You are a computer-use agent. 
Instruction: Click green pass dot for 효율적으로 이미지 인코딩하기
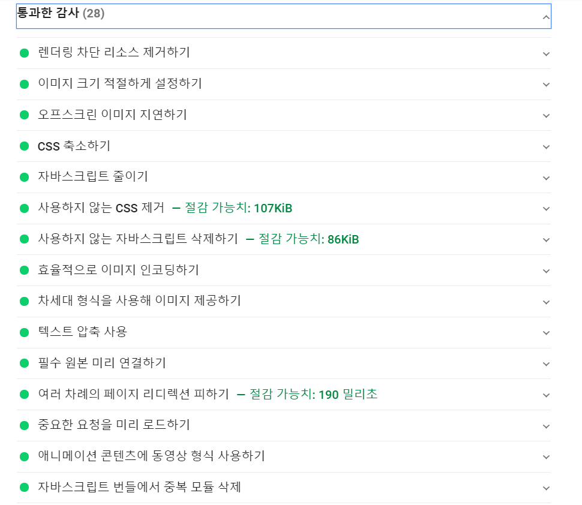tap(24, 270)
